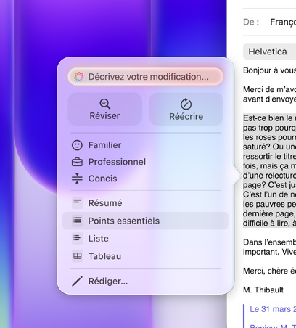296x328 pixels.
Task: Click the Apple Intelligence icon in the prompt field
Action: pos(79,77)
